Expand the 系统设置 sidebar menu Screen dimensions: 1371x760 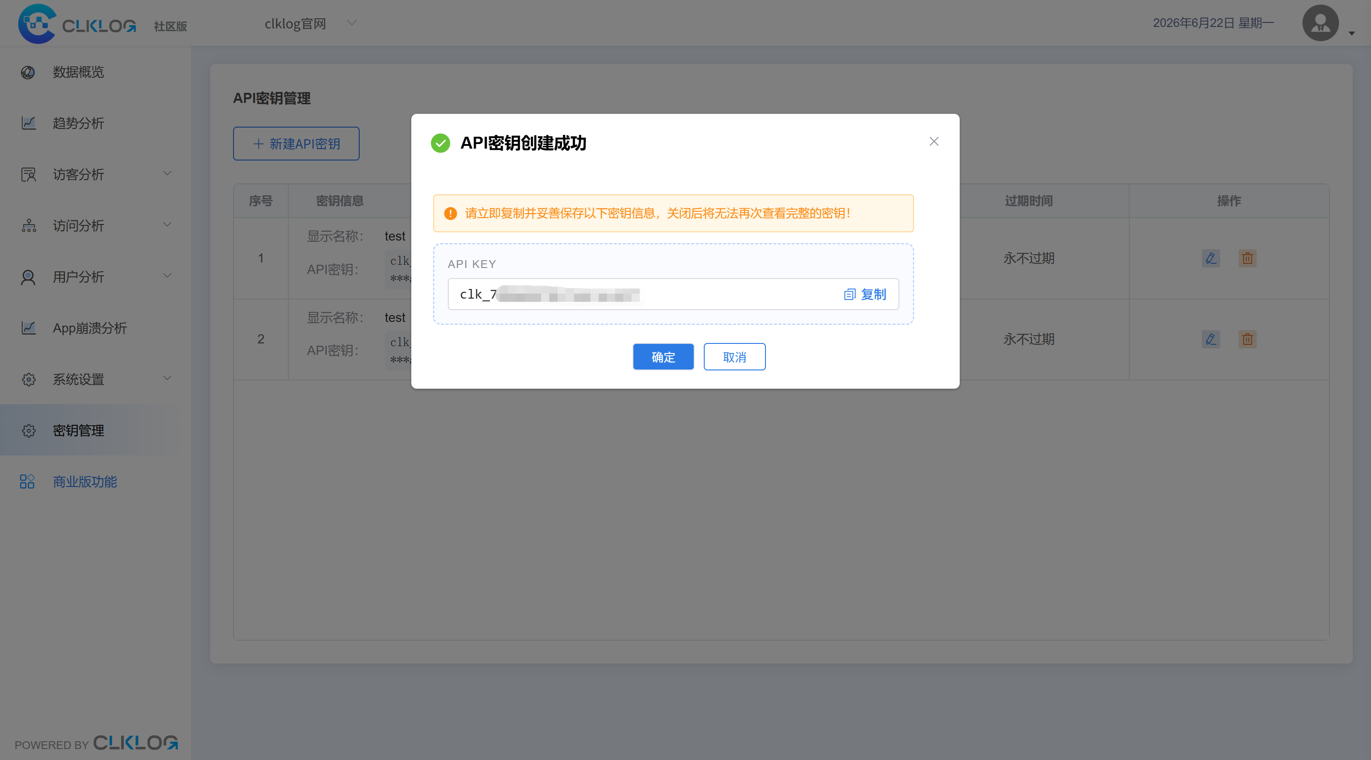(x=95, y=379)
